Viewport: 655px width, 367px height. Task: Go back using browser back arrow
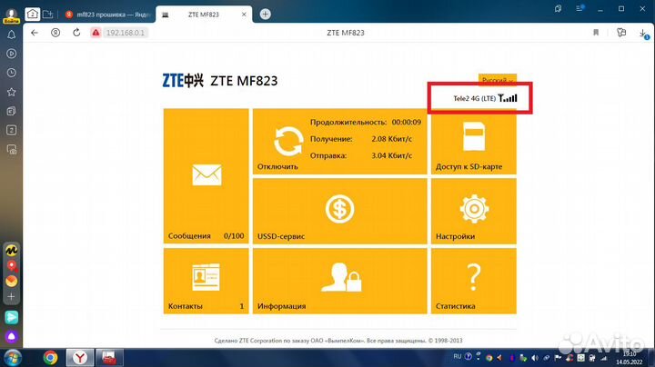[x=35, y=33]
